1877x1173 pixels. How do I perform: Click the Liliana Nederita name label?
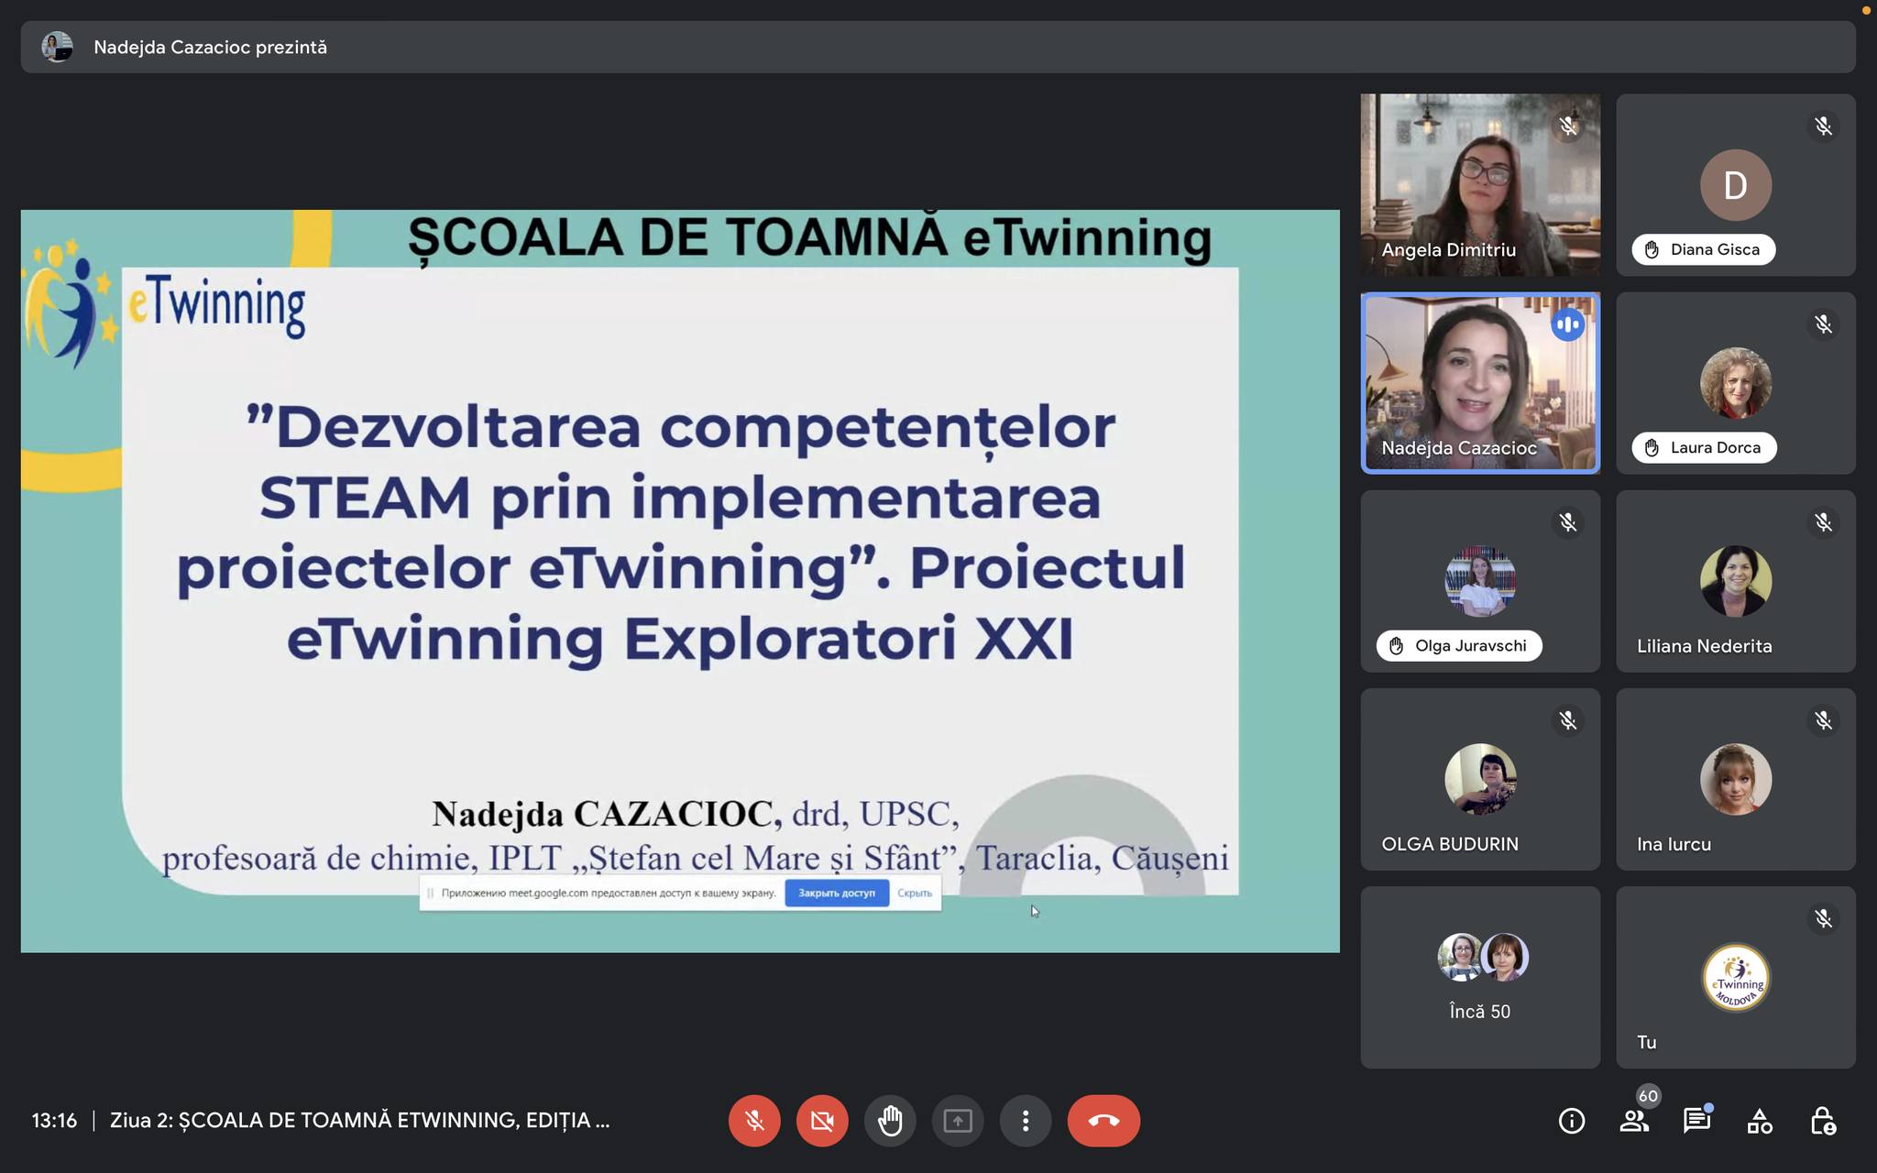pyautogui.click(x=1705, y=646)
